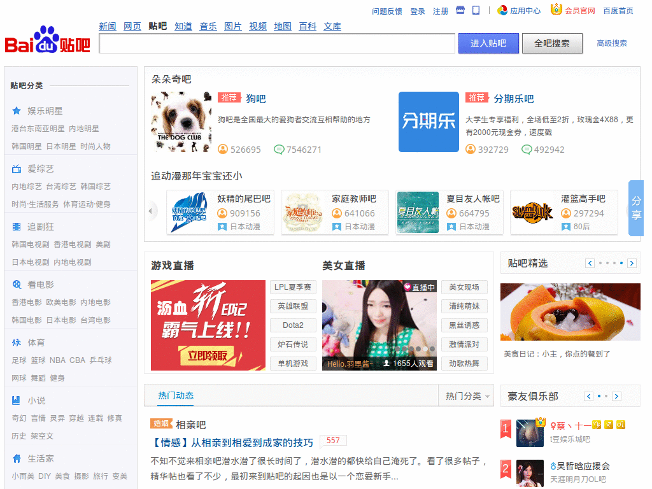Screen dimensions: 652x489
Task: Open the papaya dessert featured image
Action: click(x=570, y=312)
